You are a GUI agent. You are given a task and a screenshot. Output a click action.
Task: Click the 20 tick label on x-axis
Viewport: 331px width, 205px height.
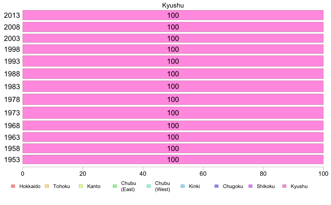pyautogui.click(x=83, y=174)
